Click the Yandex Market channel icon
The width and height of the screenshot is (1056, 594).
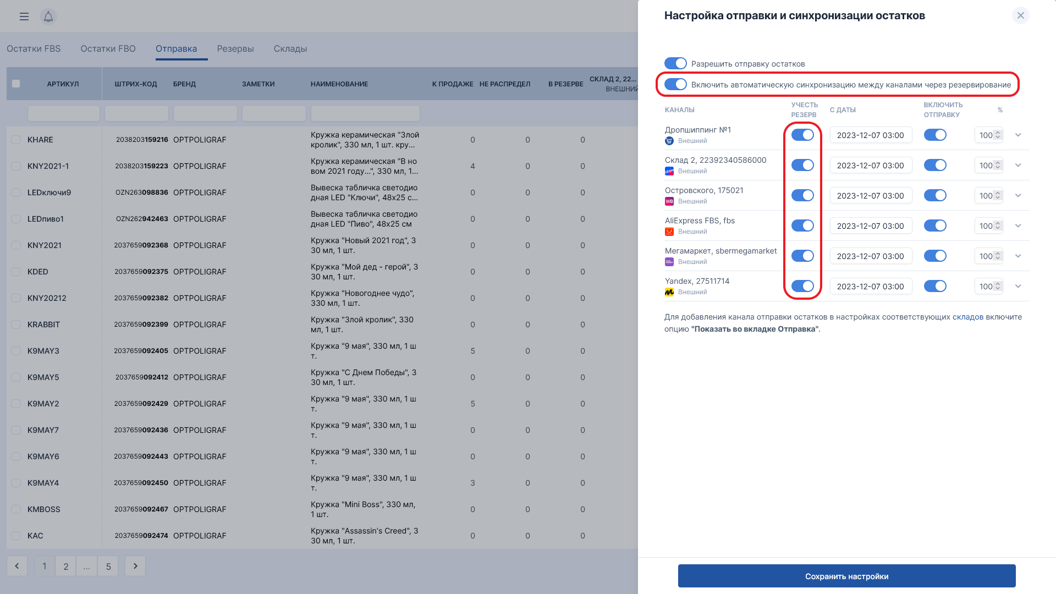[x=669, y=292]
